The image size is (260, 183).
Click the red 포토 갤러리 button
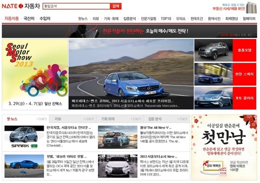244,98
